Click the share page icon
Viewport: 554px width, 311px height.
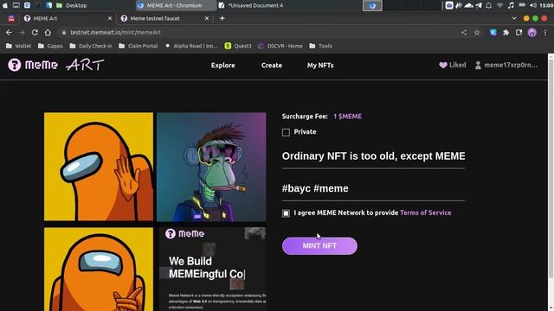(x=464, y=33)
